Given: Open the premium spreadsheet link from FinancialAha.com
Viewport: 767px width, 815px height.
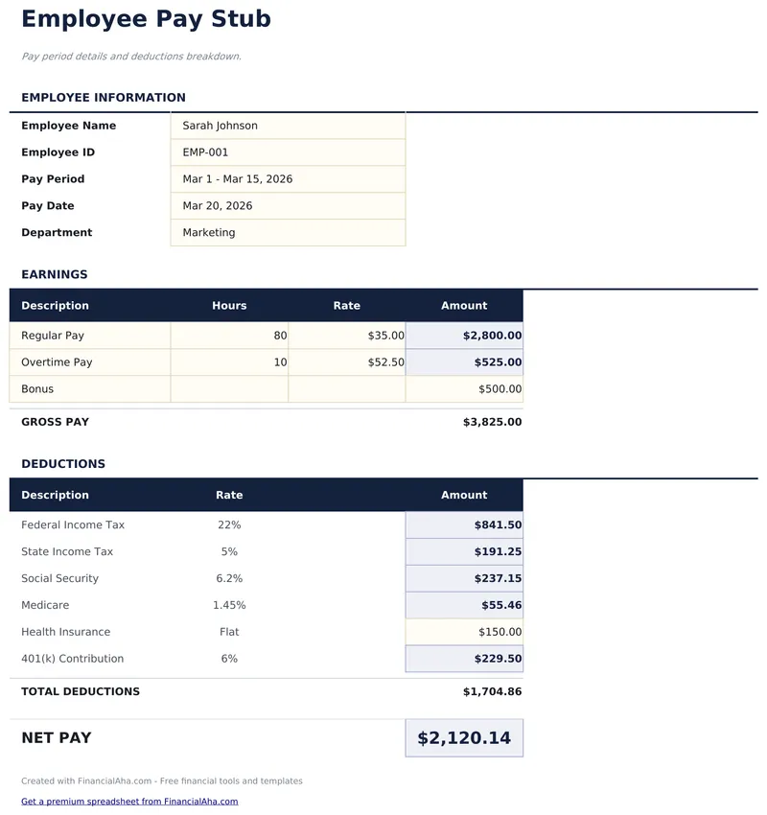Looking at the screenshot, I should [x=129, y=802].
